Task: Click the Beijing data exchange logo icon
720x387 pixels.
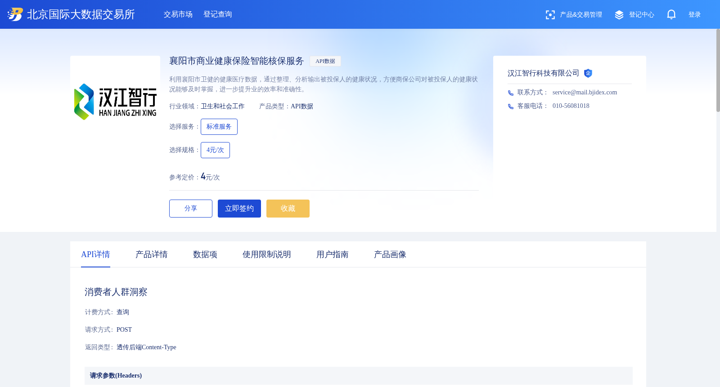Action: tap(15, 14)
